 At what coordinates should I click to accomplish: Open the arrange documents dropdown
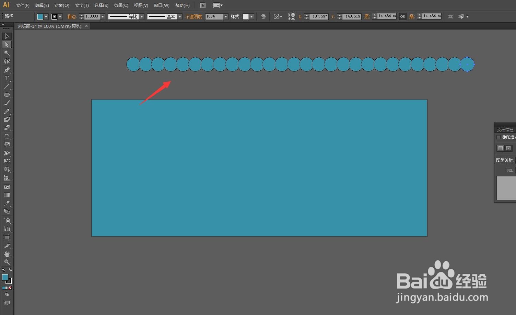click(218, 5)
